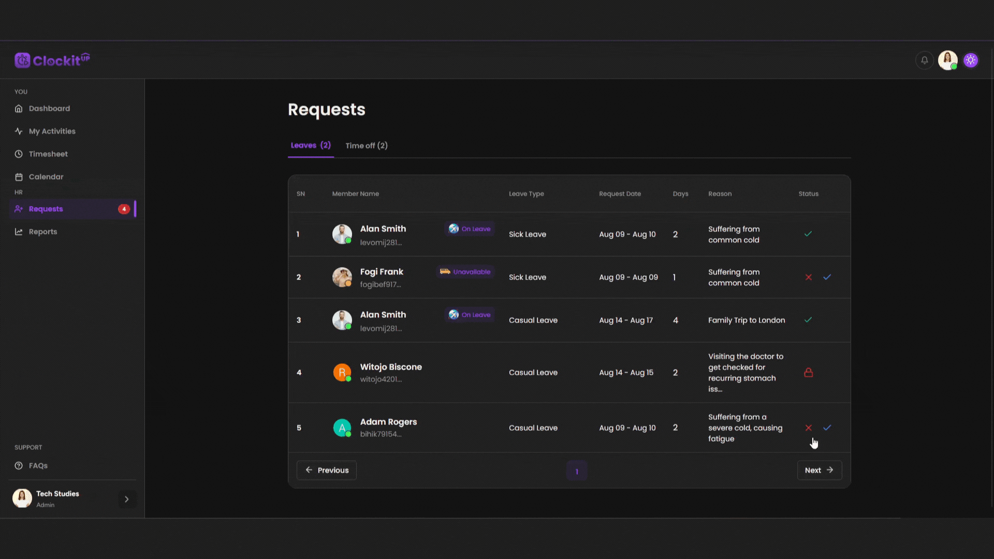Screen dimensions: 994x559
Task: Click the Reason column header
Action: (720, 194)
